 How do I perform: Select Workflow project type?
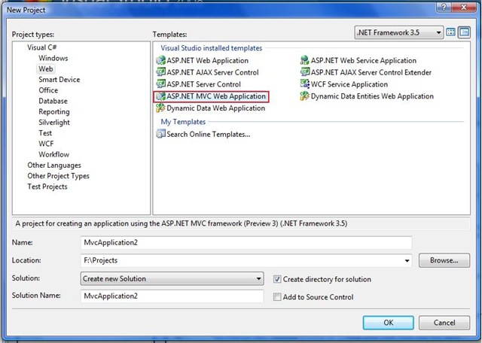tap(53, 154)
